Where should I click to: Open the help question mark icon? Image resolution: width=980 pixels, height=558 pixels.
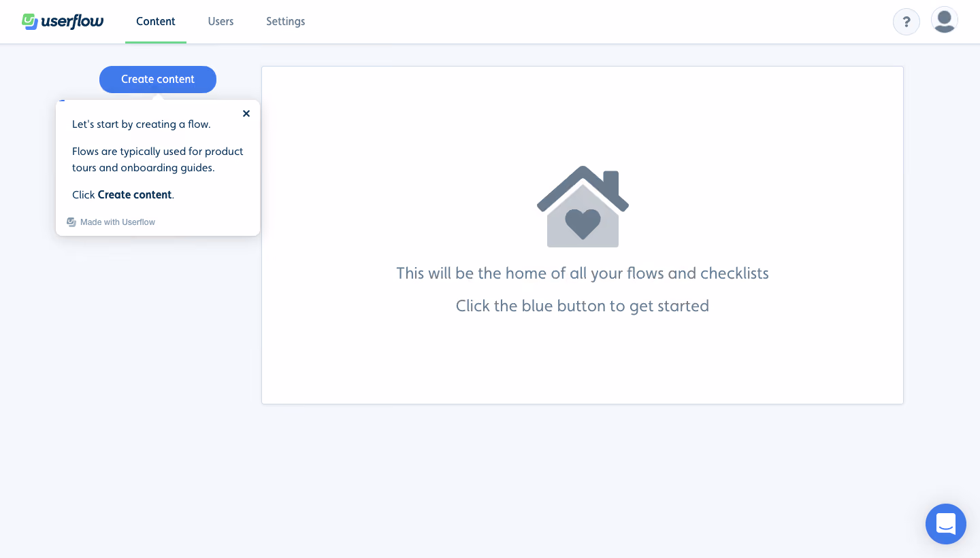coord(906,22)
